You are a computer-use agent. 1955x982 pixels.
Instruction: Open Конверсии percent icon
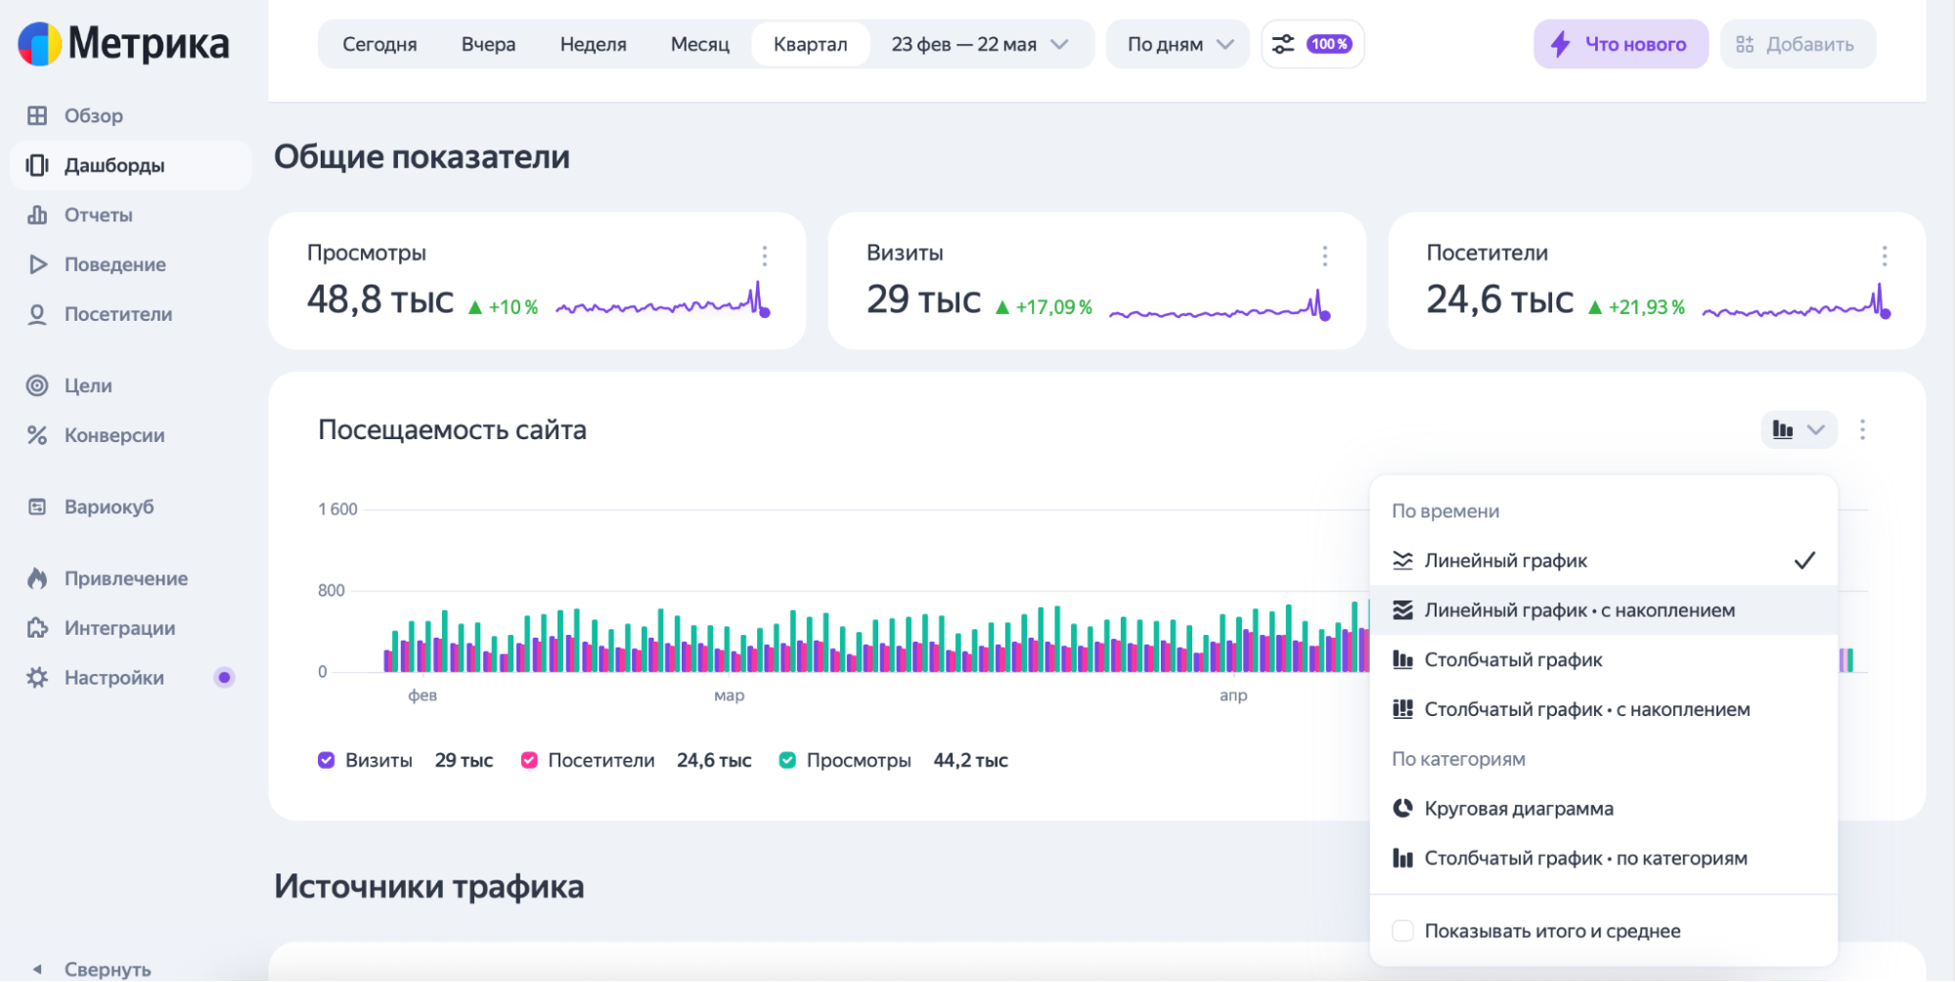tap(37, 435)
